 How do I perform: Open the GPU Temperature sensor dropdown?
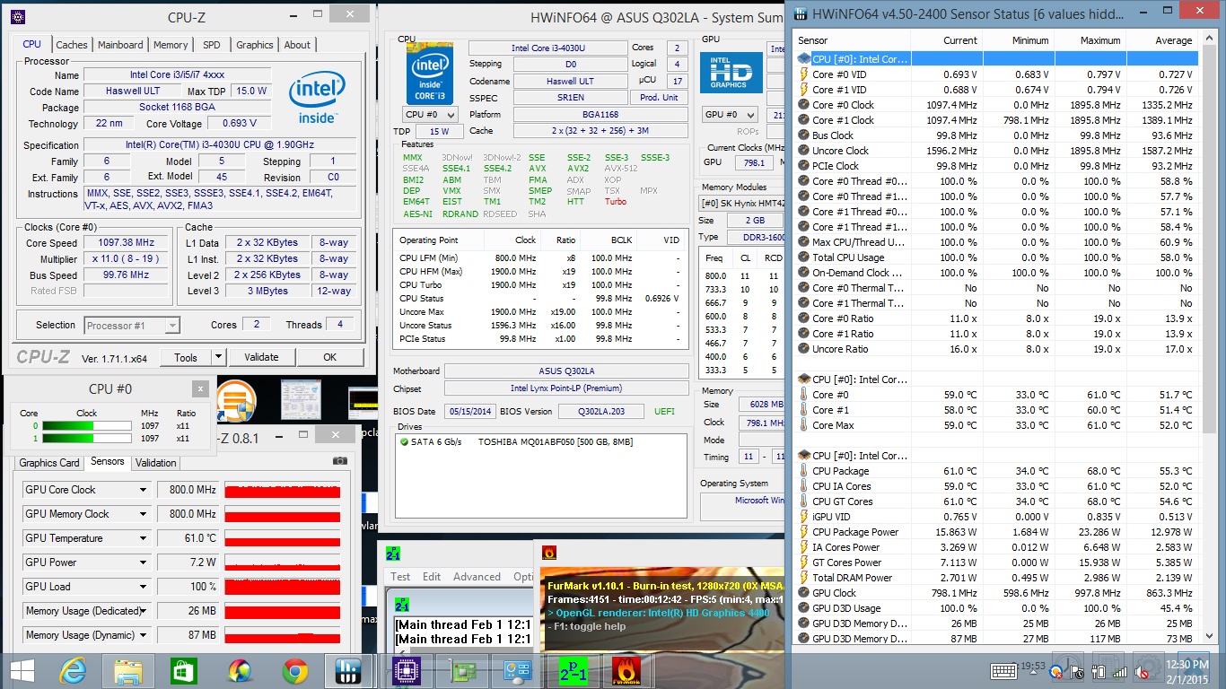coord(143,538)
